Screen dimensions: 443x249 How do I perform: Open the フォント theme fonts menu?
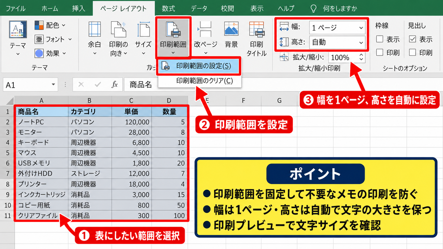click(53, 39)
